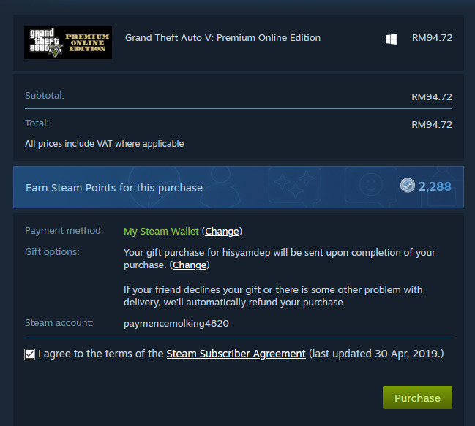
Task: Click the Earn Steam Points banner text
Action: click(114, 188)
